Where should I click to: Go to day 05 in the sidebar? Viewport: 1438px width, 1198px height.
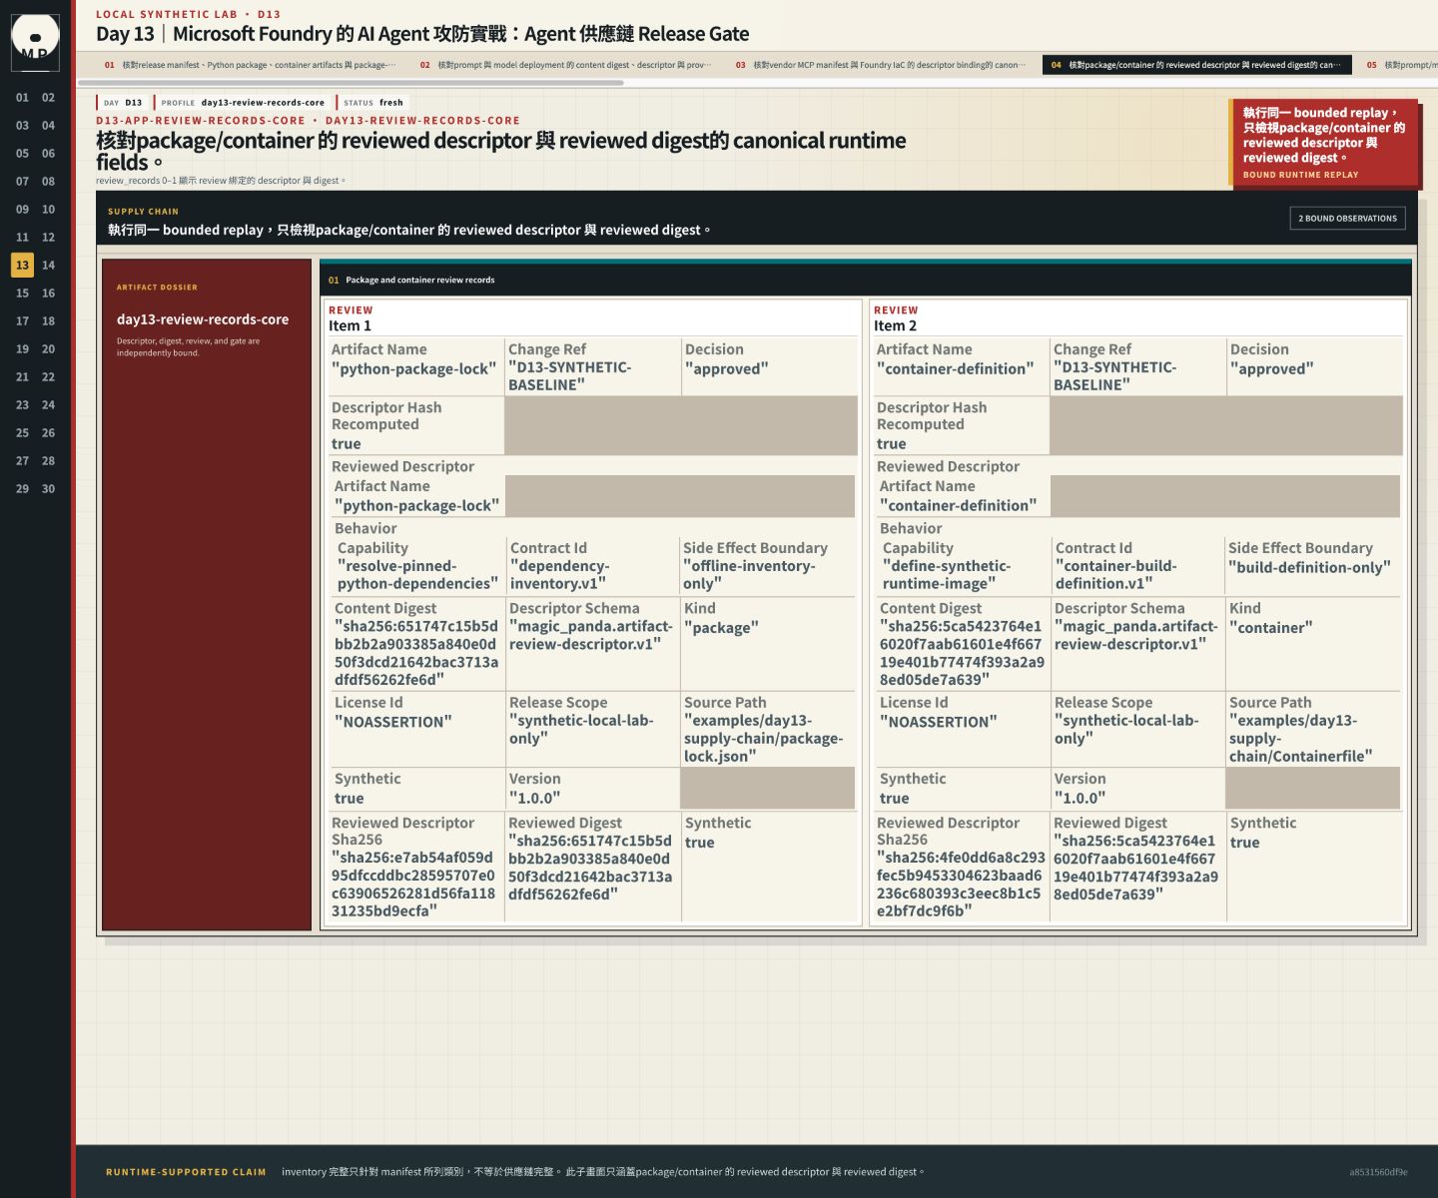point(22,154)
